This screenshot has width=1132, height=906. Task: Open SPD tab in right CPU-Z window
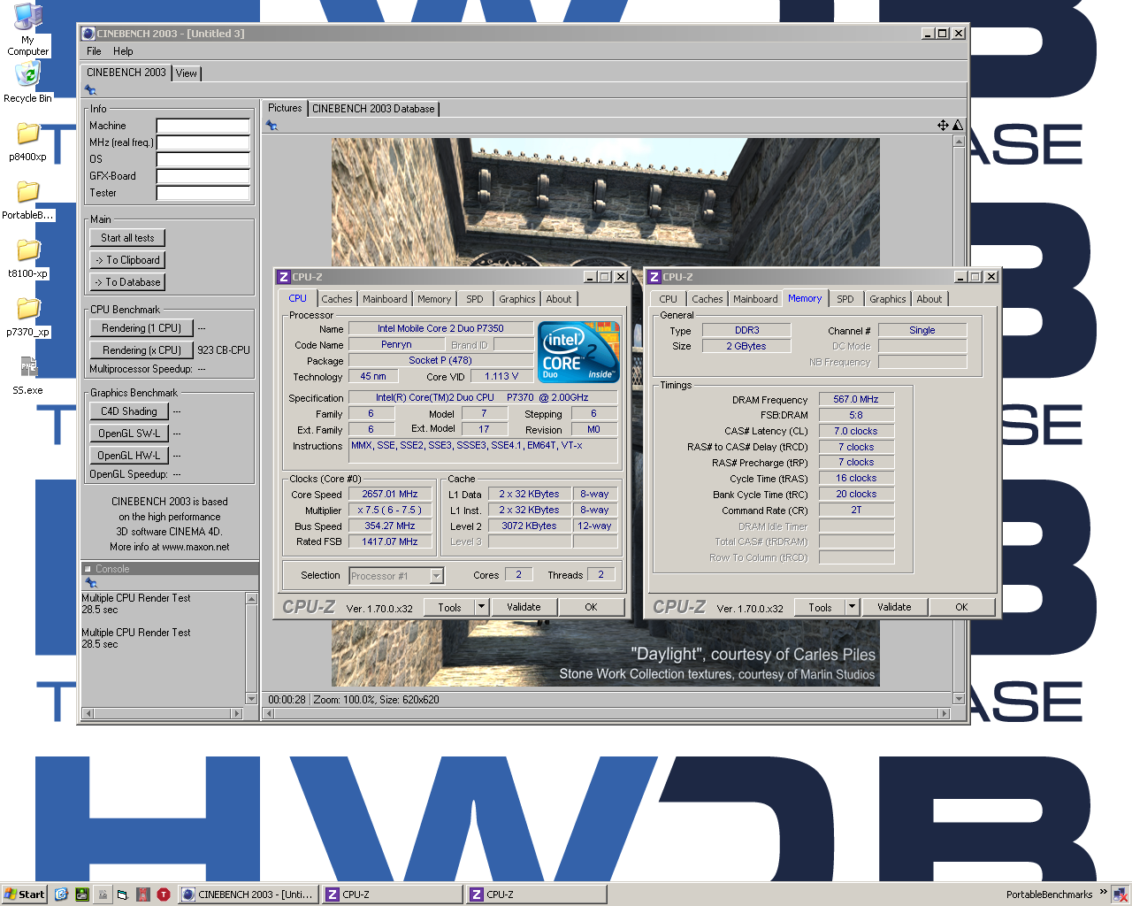(x=845, y=299)
